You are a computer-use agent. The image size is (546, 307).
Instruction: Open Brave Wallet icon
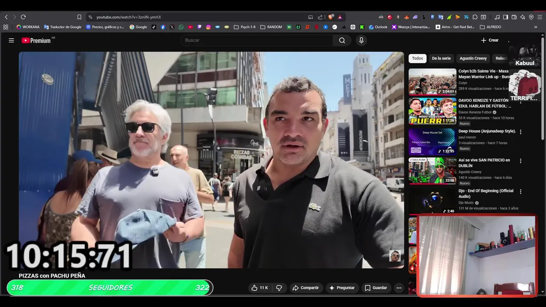pyautogui.click(x=514, y=17)
